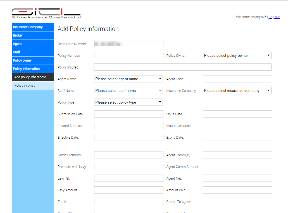Focus the Comm To Agent field
This screenshot has height=213, width=288.
coord(237,202)
